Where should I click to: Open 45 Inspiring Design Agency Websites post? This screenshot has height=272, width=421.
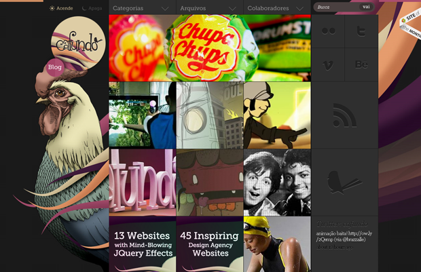pos(210,244)
